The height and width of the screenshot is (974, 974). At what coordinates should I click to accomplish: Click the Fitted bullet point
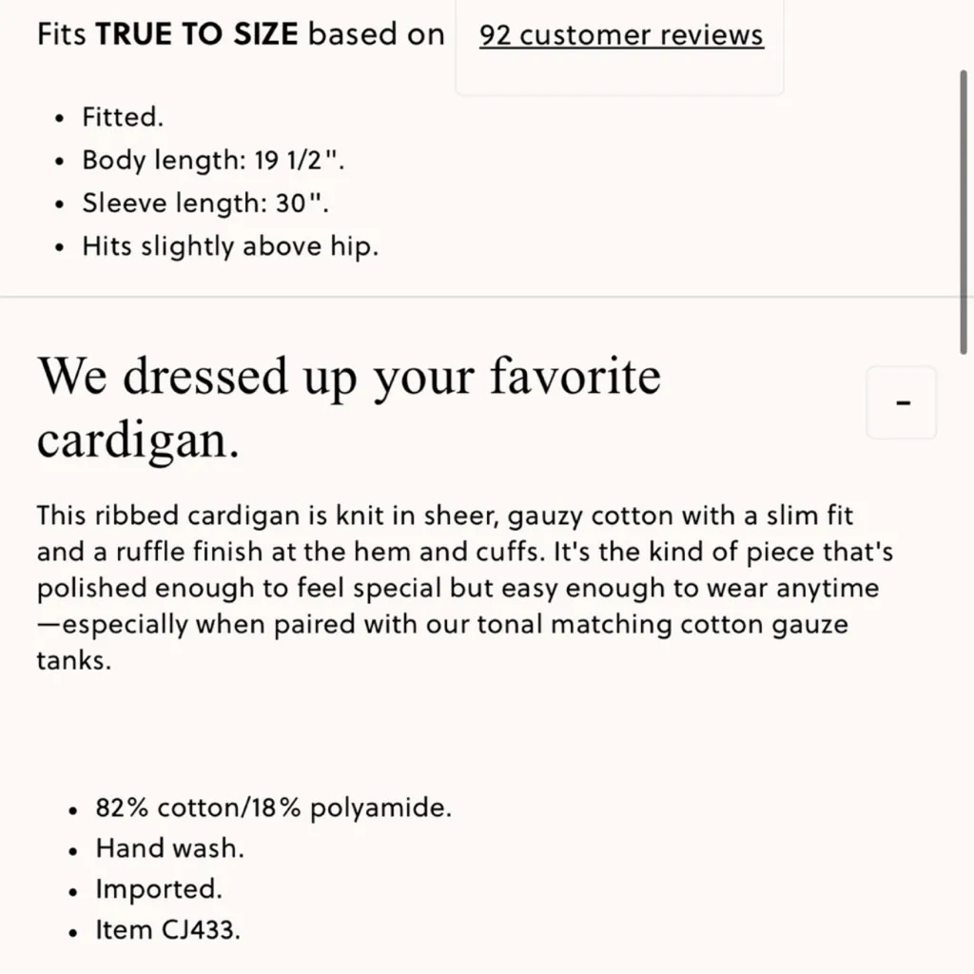pos(122,116)
